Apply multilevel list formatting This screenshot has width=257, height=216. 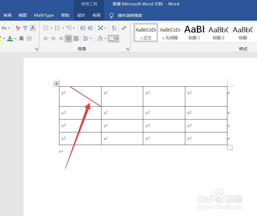(69, 28)
